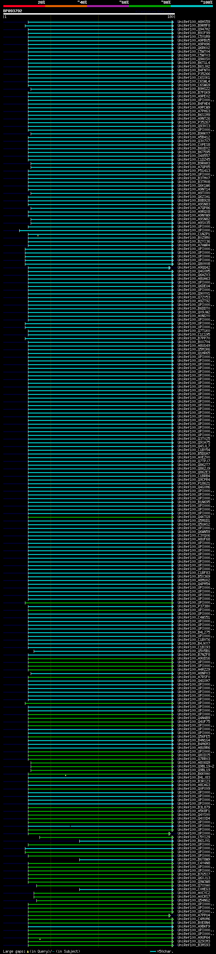This screenshot has width=216, height=954.
Task: Open hit UniRef100_Q1HR65
Action: (193, 353)
